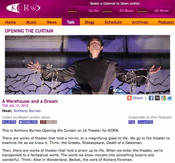The image size is (175, 163).
Task: Open the Schedule page
Action: pos(113,22)
